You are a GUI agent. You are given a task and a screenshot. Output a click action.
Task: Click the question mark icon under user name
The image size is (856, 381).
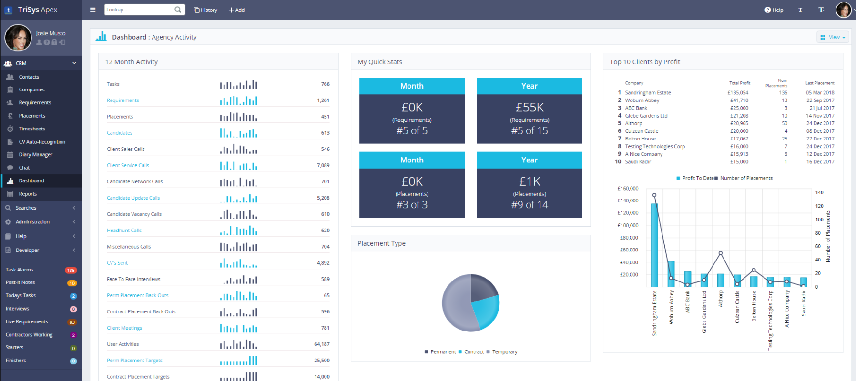47,42
